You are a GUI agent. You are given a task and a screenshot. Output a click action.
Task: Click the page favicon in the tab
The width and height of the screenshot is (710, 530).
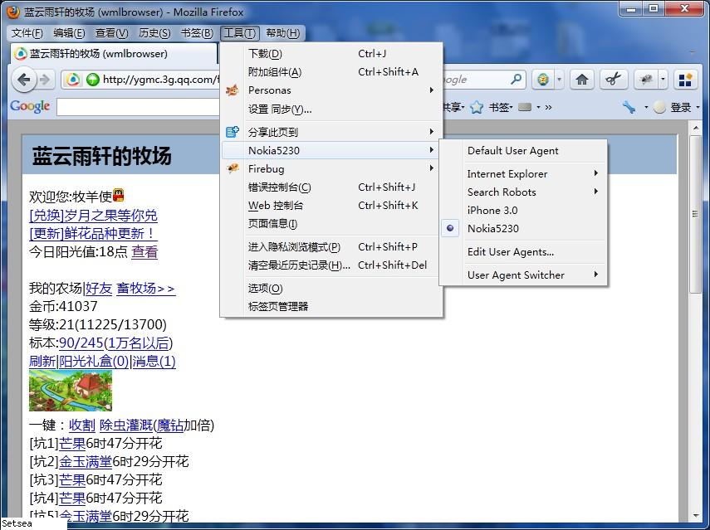coord(20,54)
